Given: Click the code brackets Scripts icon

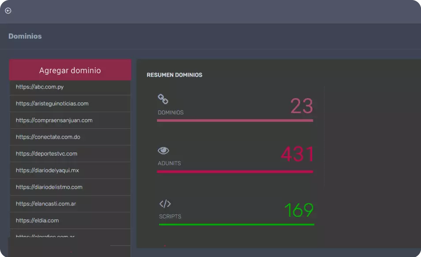Looking at the screenshot, I should (165, 203).
